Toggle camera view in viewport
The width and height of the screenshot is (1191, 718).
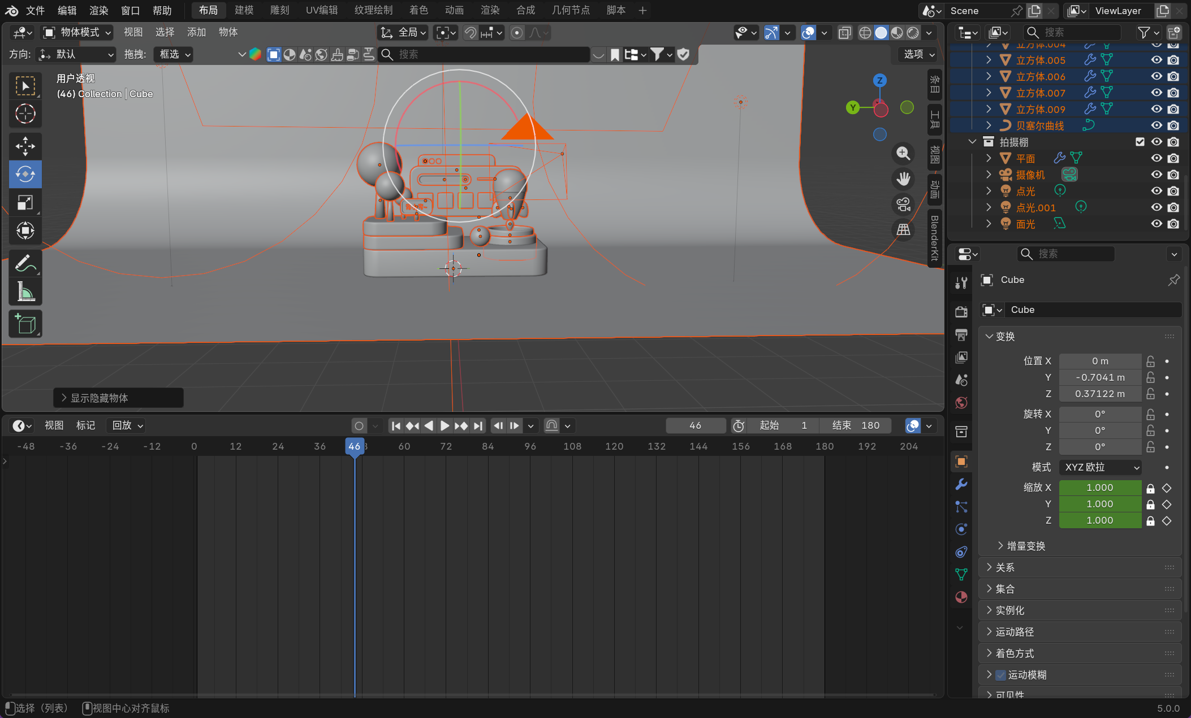point(903,204)
